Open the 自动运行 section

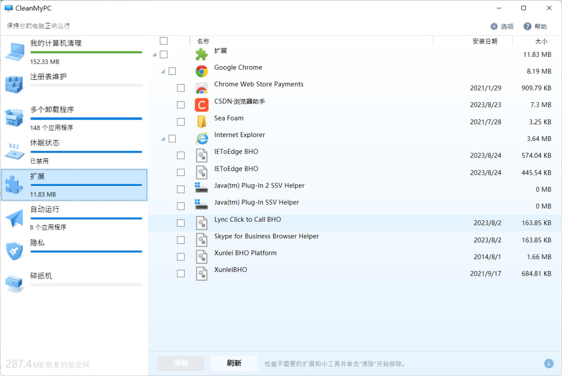[74, 218]
